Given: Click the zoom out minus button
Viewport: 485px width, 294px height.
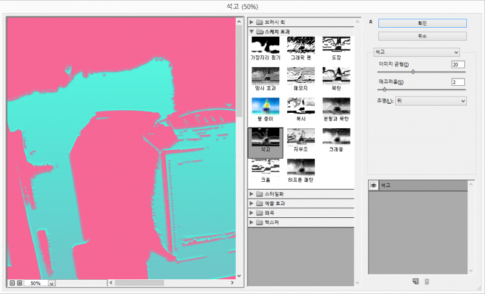Looking at the screenshot, I should [x=12, y=282].
